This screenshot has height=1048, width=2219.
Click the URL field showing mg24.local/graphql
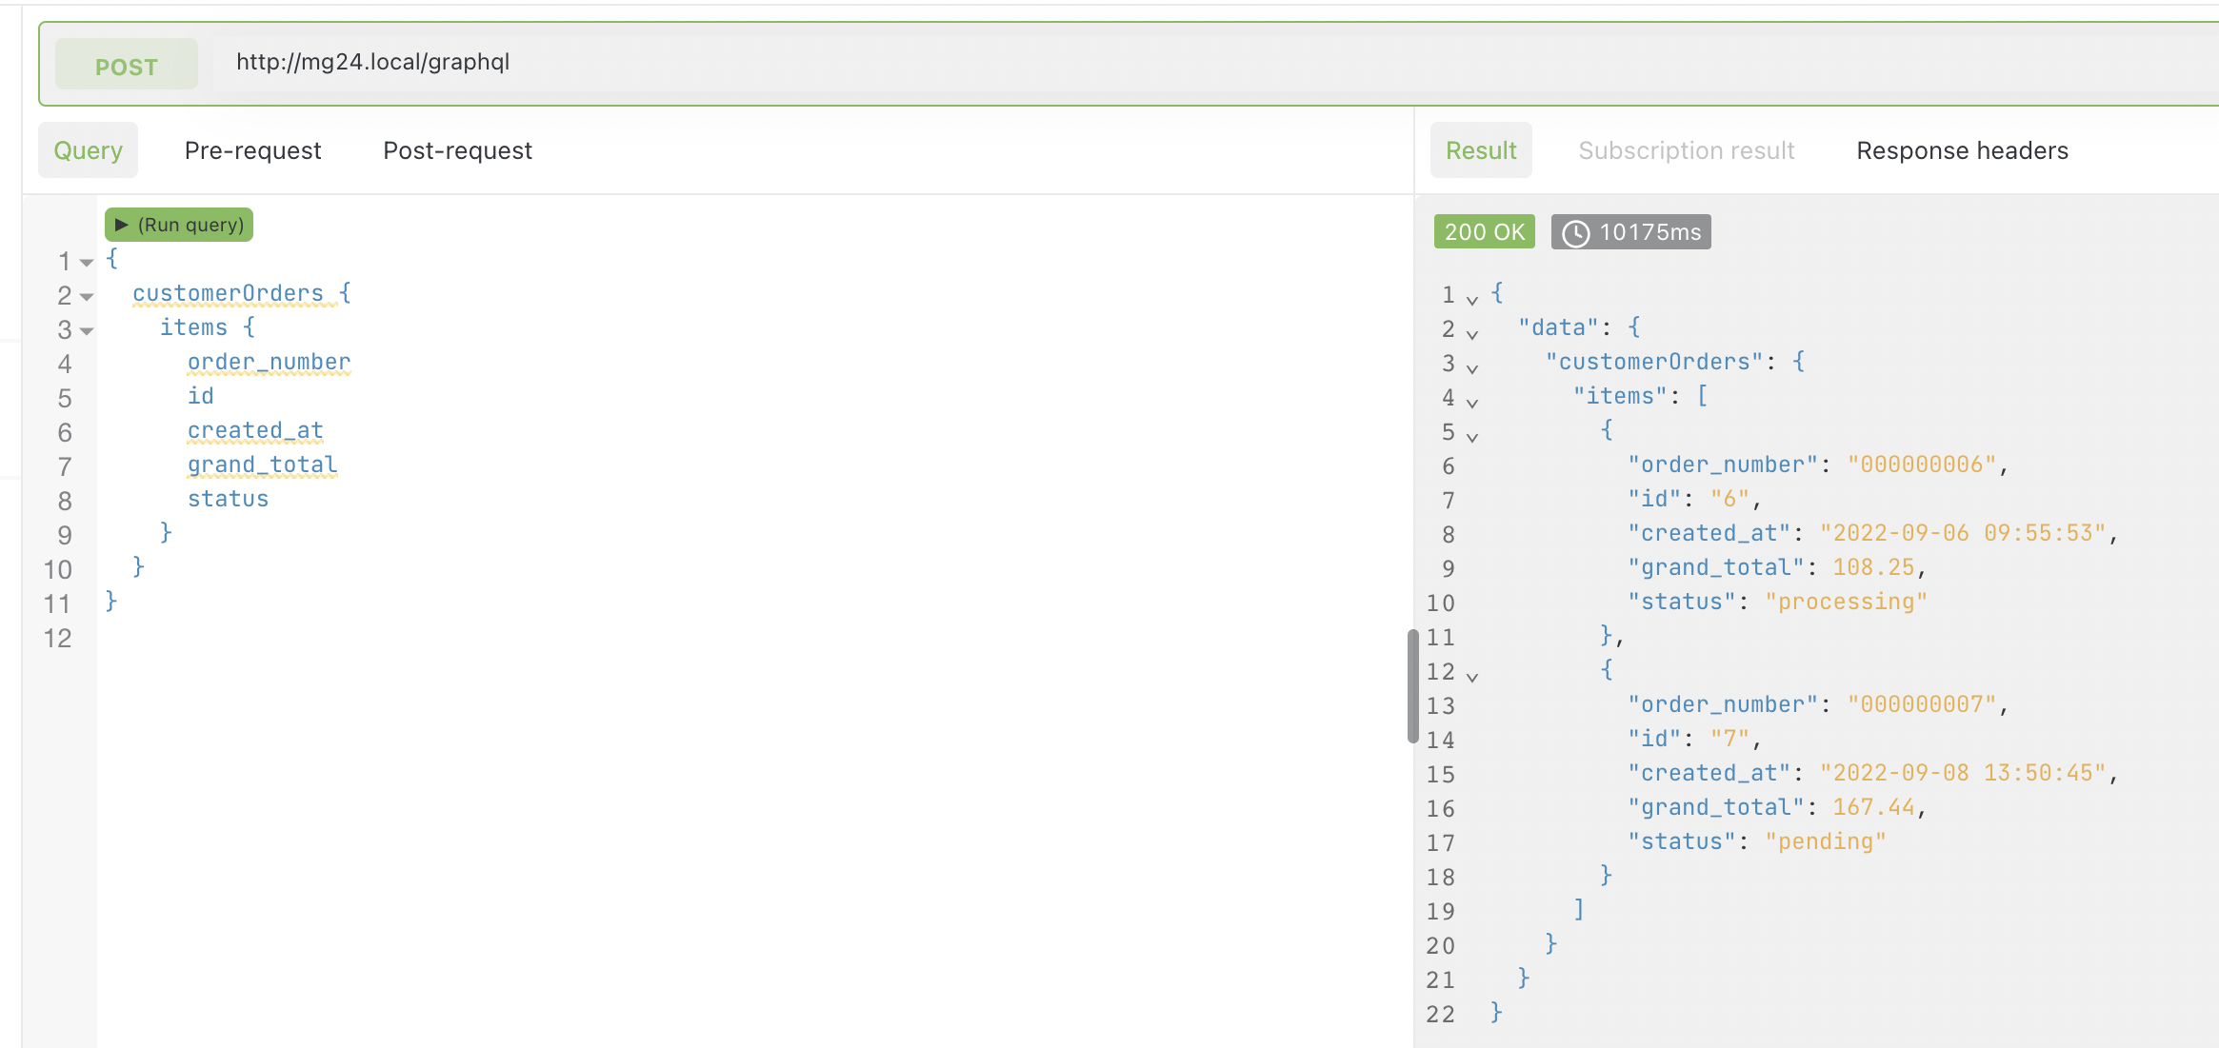[372, 63]
